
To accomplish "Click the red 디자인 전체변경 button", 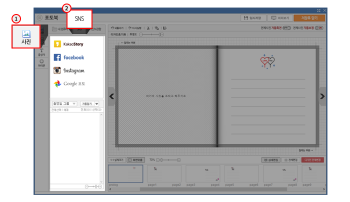I will point(312,160).
